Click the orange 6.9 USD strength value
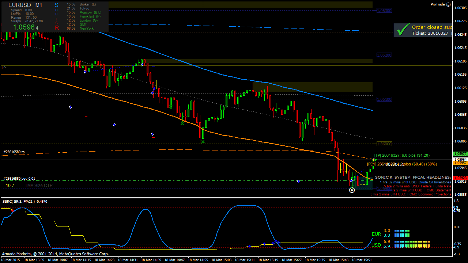 387,242
